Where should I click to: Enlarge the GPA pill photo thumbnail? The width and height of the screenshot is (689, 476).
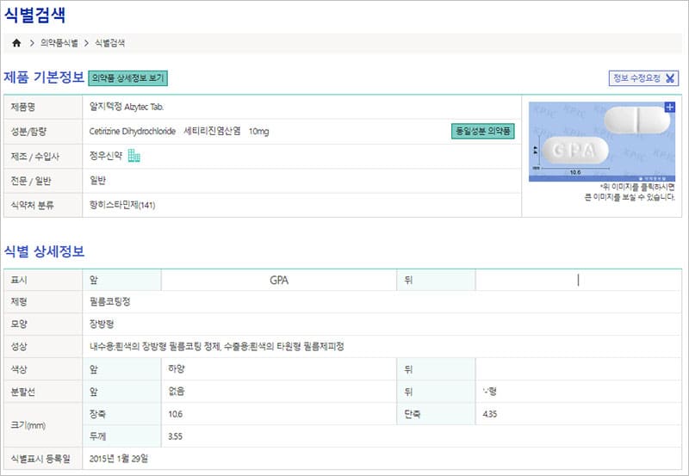pos(602,140)
